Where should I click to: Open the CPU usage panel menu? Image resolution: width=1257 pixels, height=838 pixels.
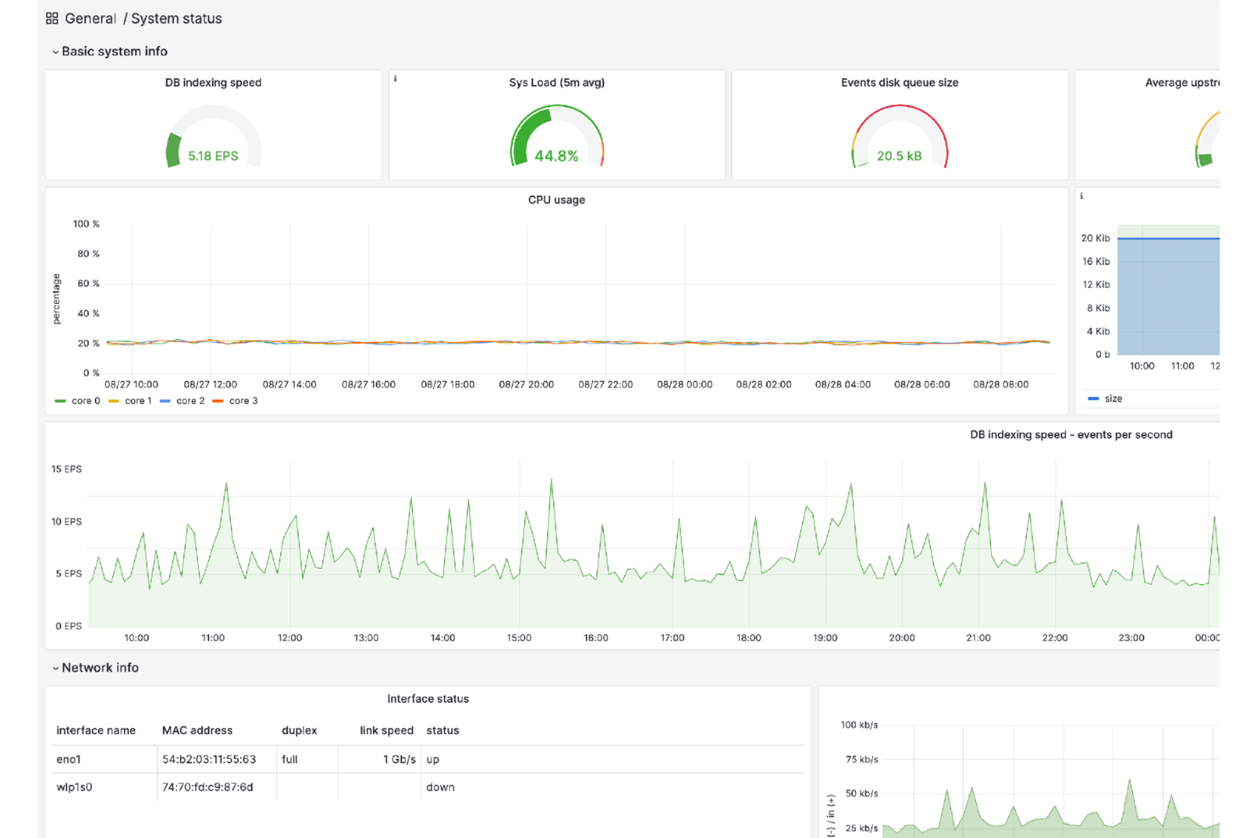click(556, 200)
